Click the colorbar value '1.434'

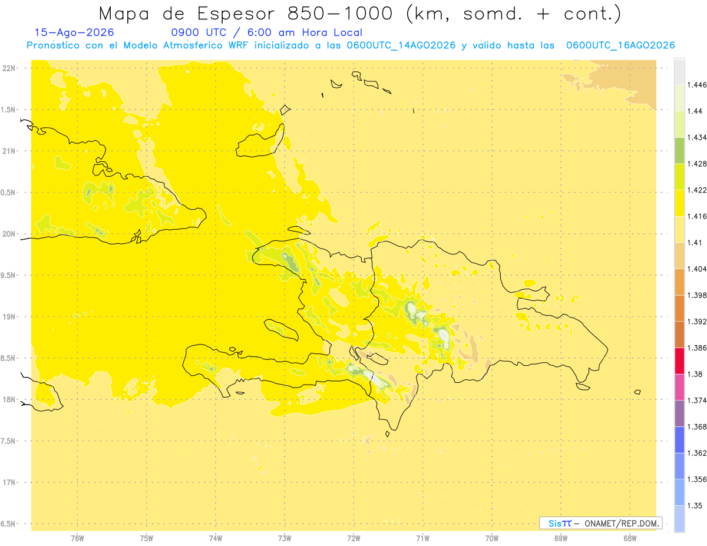pos(698,137)
